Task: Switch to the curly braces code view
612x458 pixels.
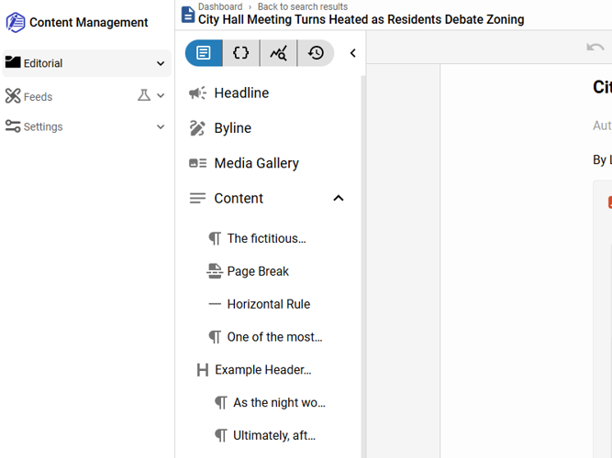Action: click(241, 53)
